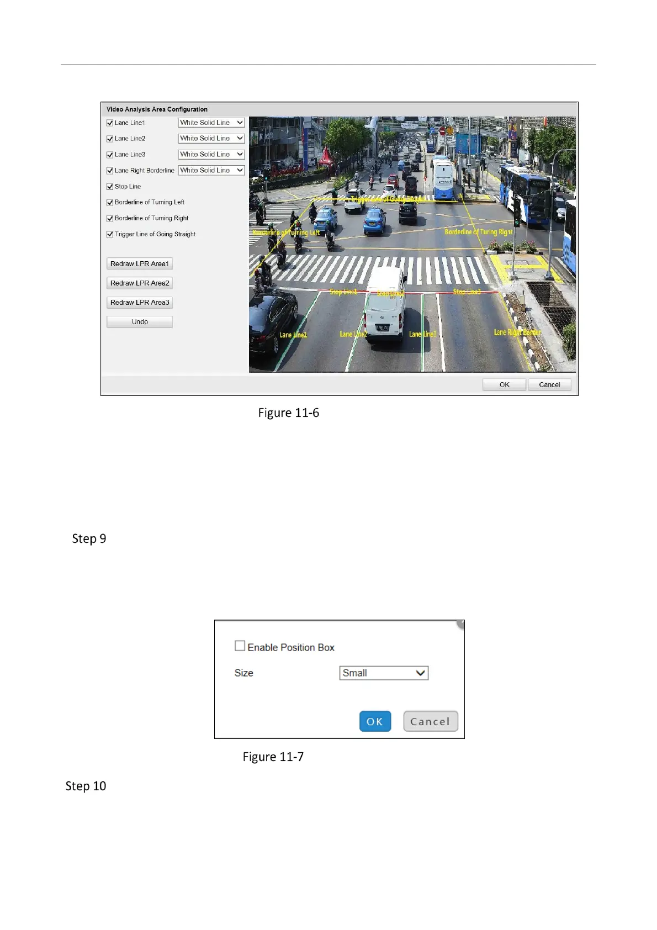The width and height of the screenshot is (657, 930).
Task: Click the 'Video Analysis Area Configuration' title
Action: [157, 109]
